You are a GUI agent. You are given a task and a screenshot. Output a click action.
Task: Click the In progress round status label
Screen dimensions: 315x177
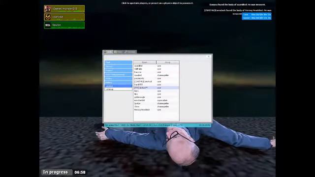point(57,172)
